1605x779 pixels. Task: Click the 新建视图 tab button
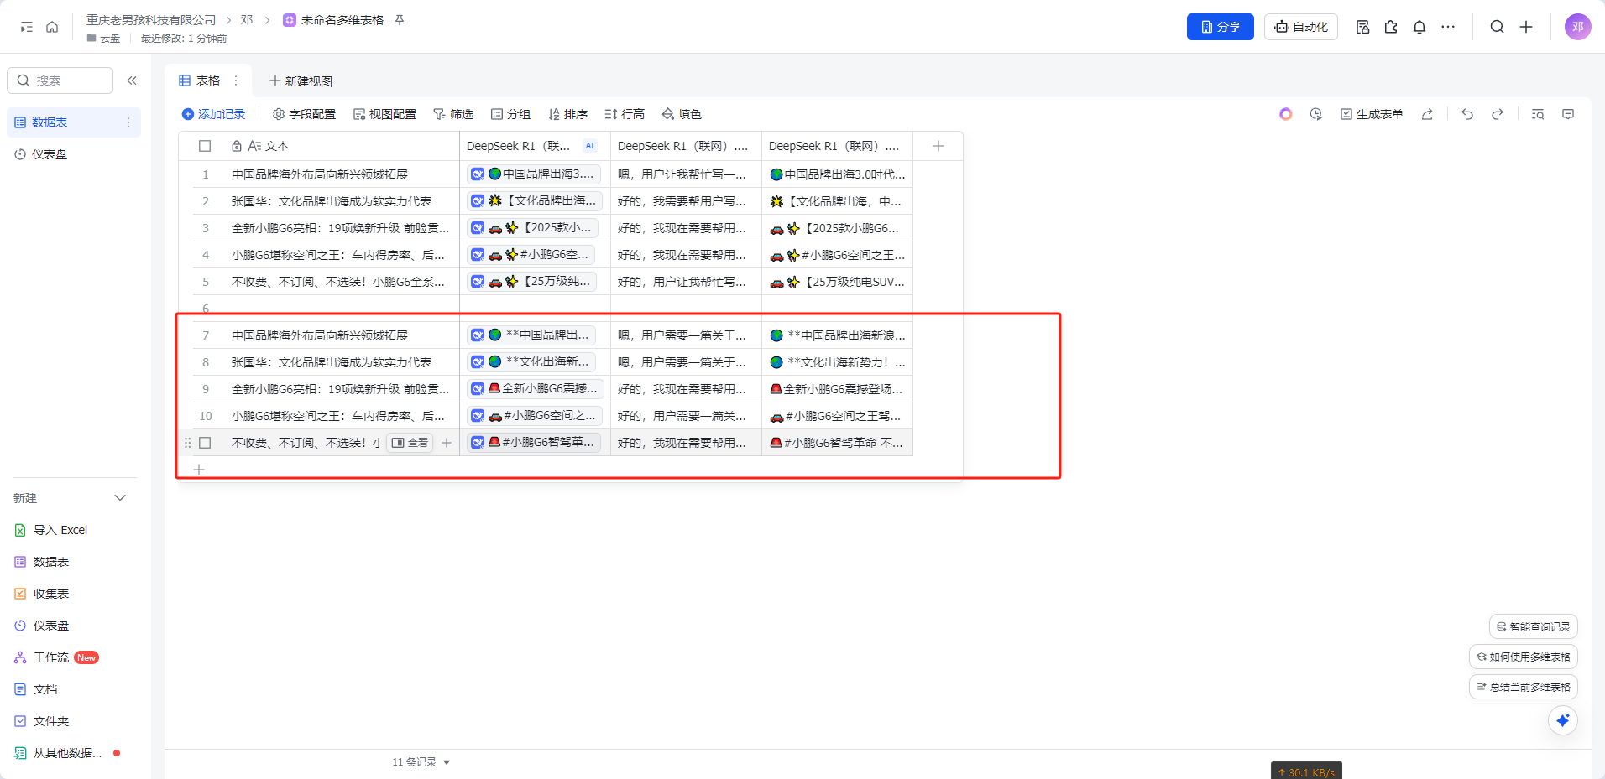(301, 81)
